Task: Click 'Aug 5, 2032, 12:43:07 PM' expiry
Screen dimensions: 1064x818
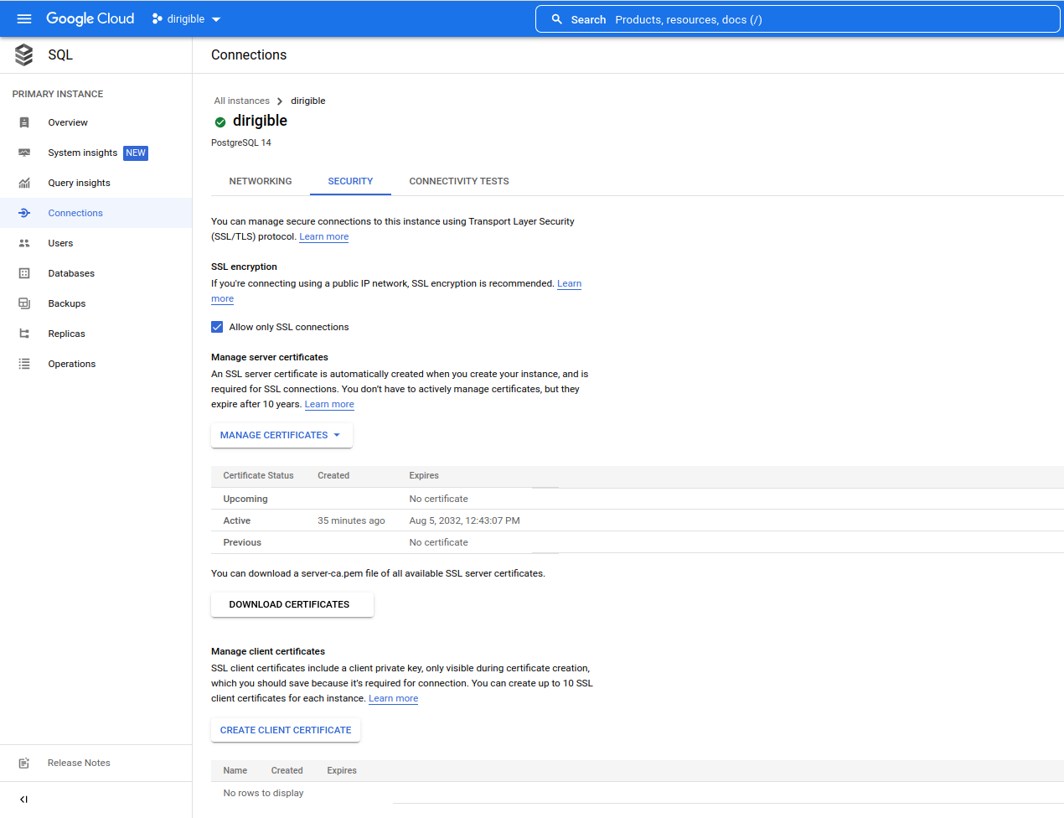Action: coord(464,520)
